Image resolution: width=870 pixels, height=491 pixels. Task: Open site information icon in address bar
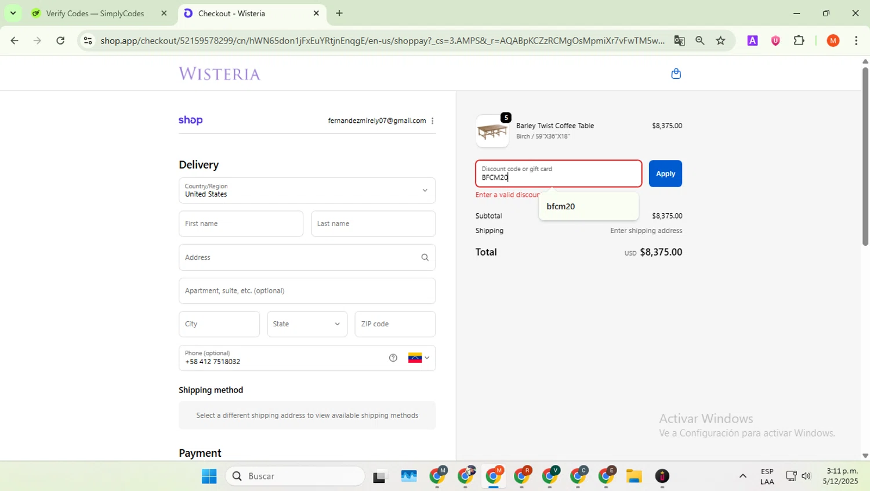88,41
